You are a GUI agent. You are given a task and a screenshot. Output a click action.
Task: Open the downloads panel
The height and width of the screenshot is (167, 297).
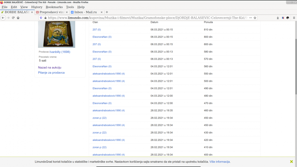pos(278,18)
